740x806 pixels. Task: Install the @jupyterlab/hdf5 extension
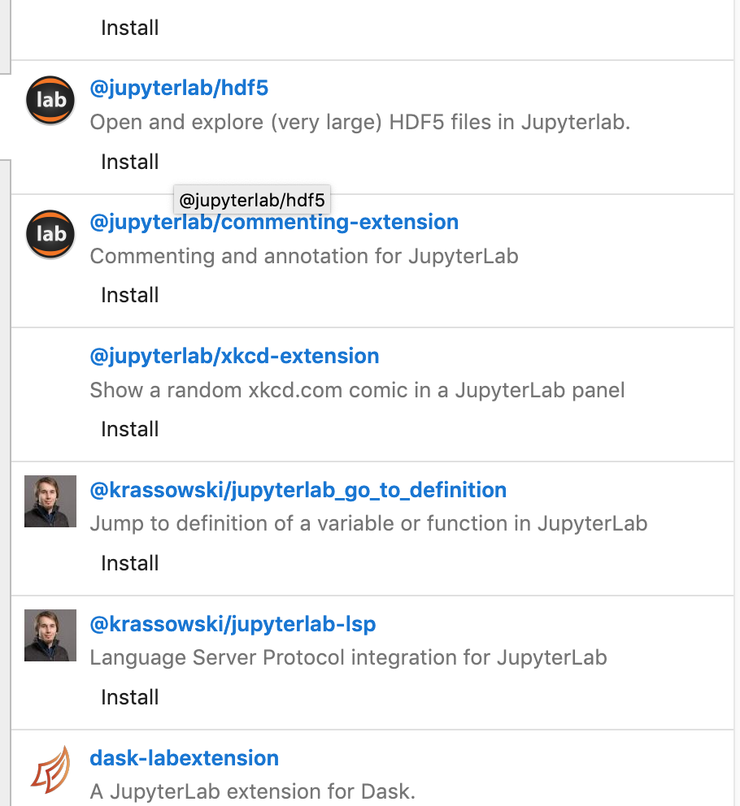click(129, 161)
